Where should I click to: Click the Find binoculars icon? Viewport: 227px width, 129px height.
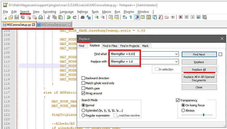(82, 17)
